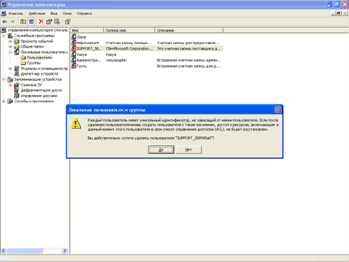Expand Журналы и оповещения node
The width and height of the screenshot is (349, 262).
[x=10, y=68]
